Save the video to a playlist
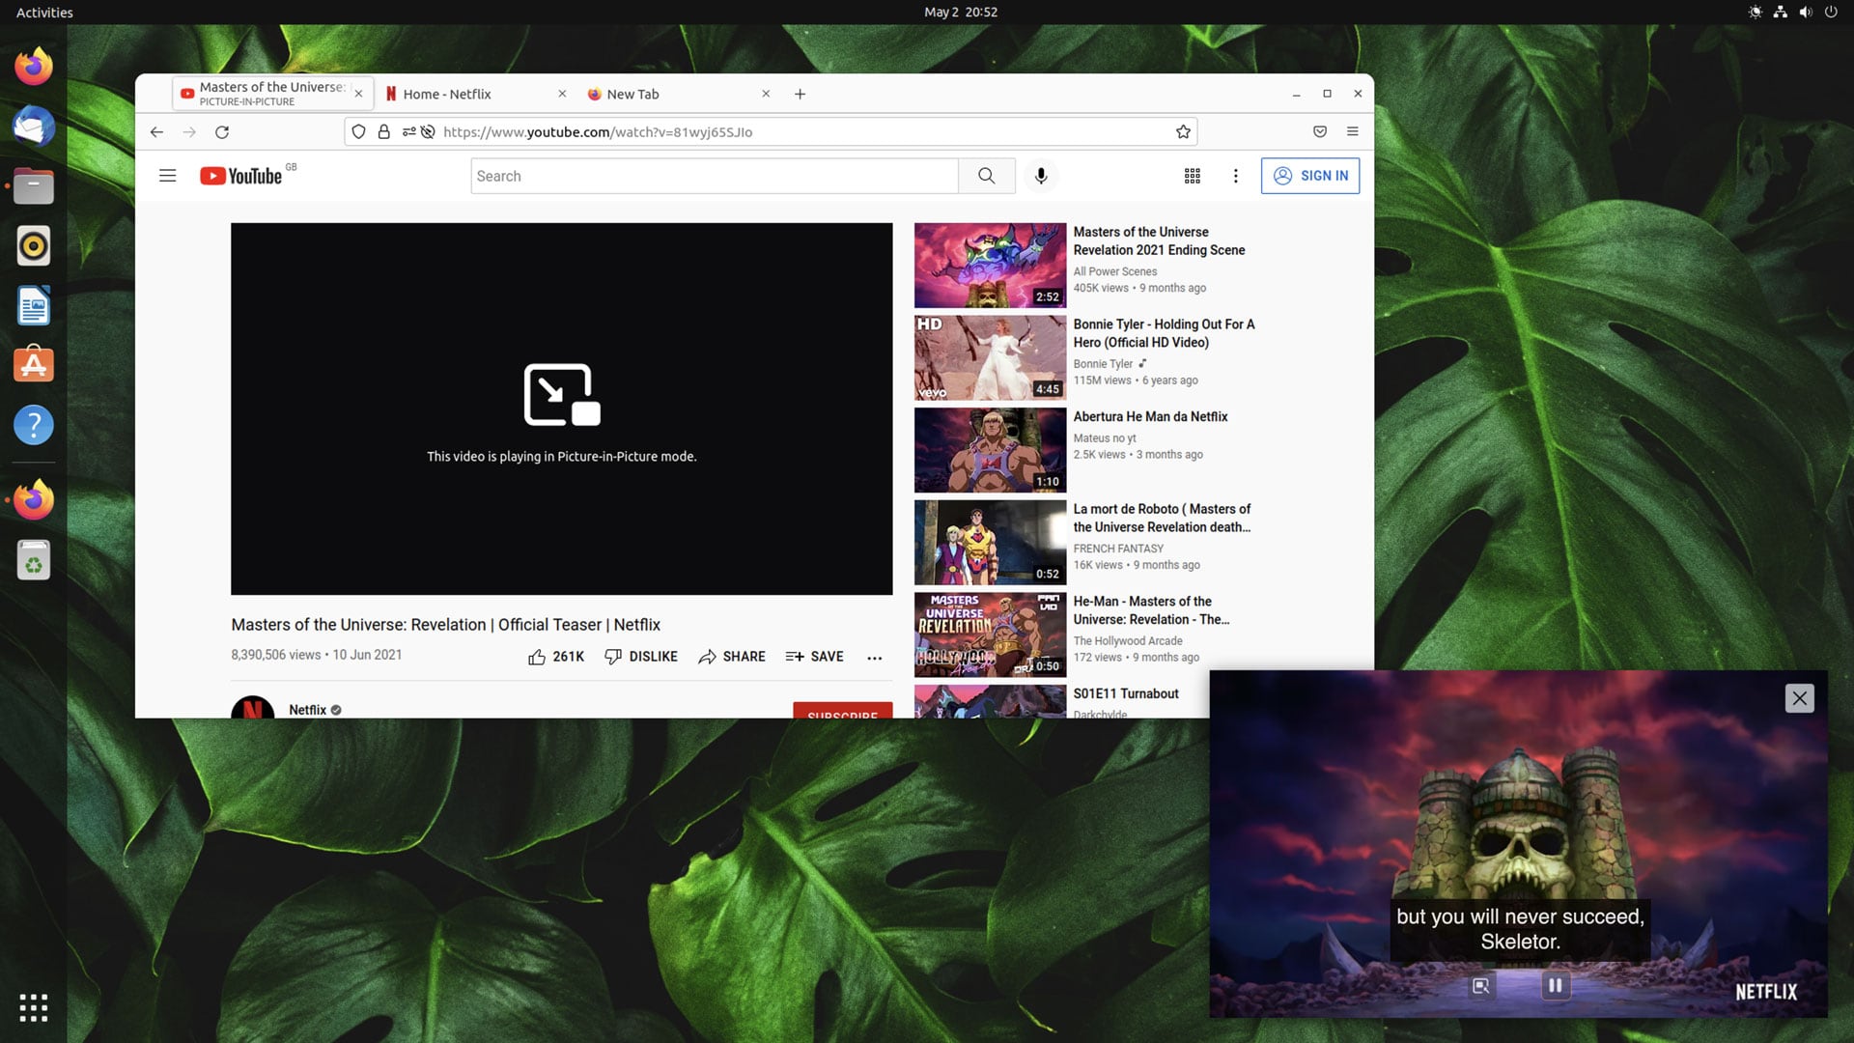1854x1043 pixels. click(x=815, y=657)
